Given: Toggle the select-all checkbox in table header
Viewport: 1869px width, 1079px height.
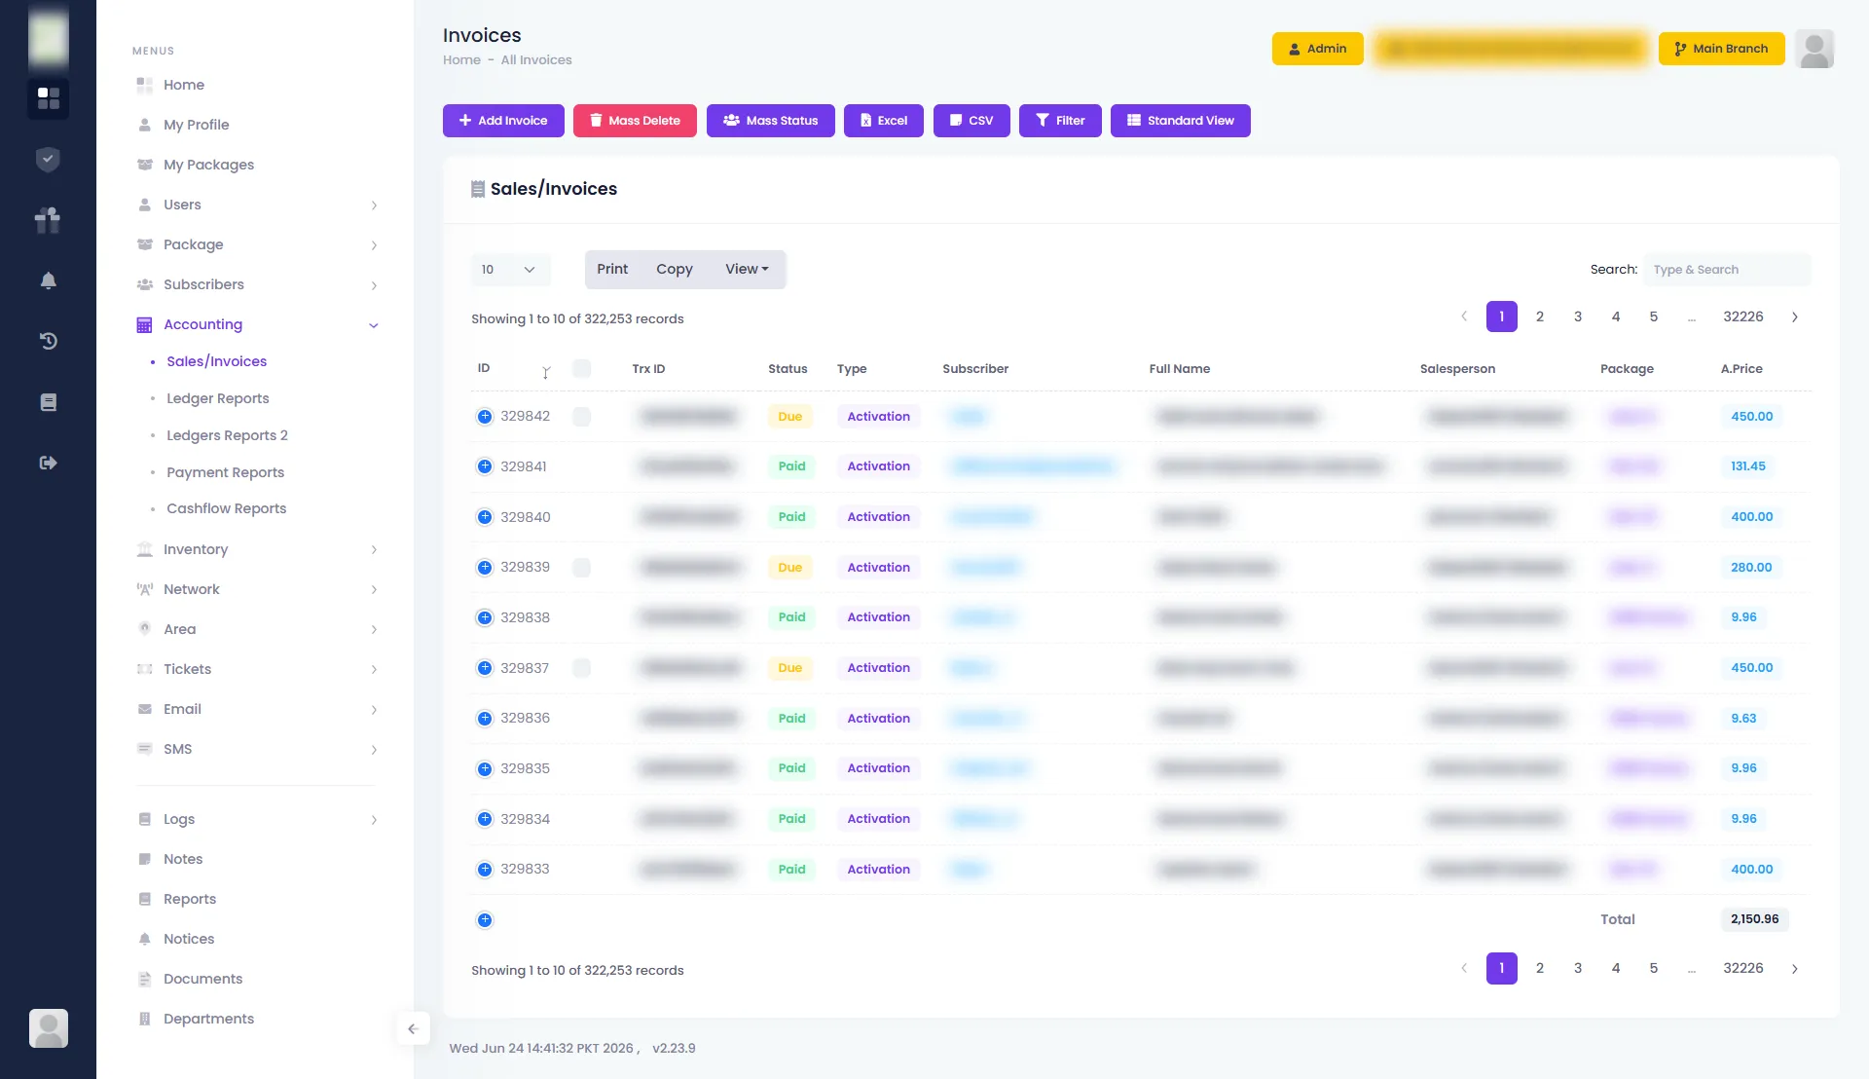Looking at the screenshot, I should click(x=581, y=368).
